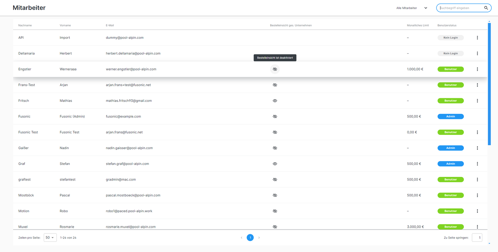The height and width of the screenshot is (252, 498).
Task: Open actions menu for Pascal Mostböck
Action: pyautogui.click(x=477, y=195)
